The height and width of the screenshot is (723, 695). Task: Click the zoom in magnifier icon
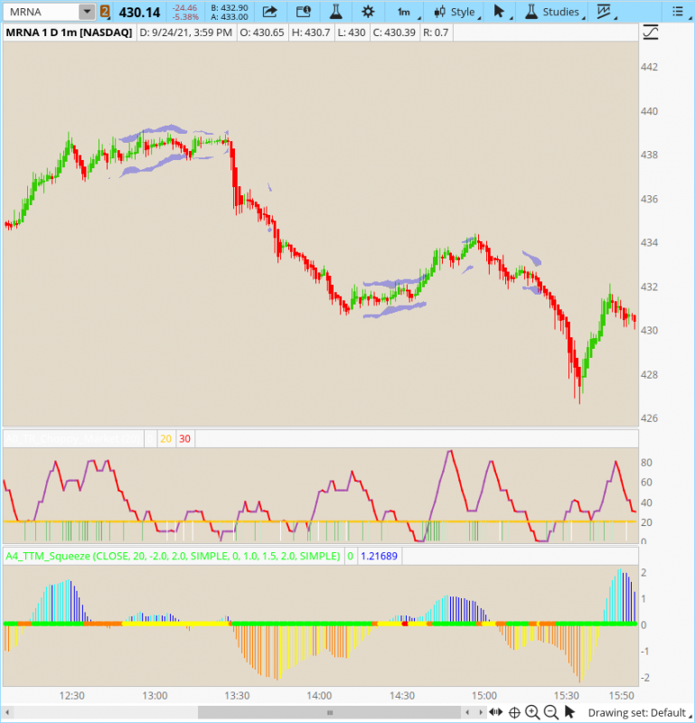click(532, 712)
